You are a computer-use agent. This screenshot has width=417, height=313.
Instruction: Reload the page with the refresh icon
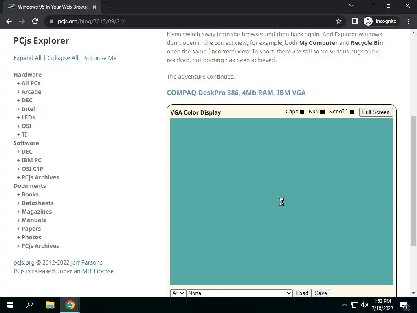pos(35,21)
